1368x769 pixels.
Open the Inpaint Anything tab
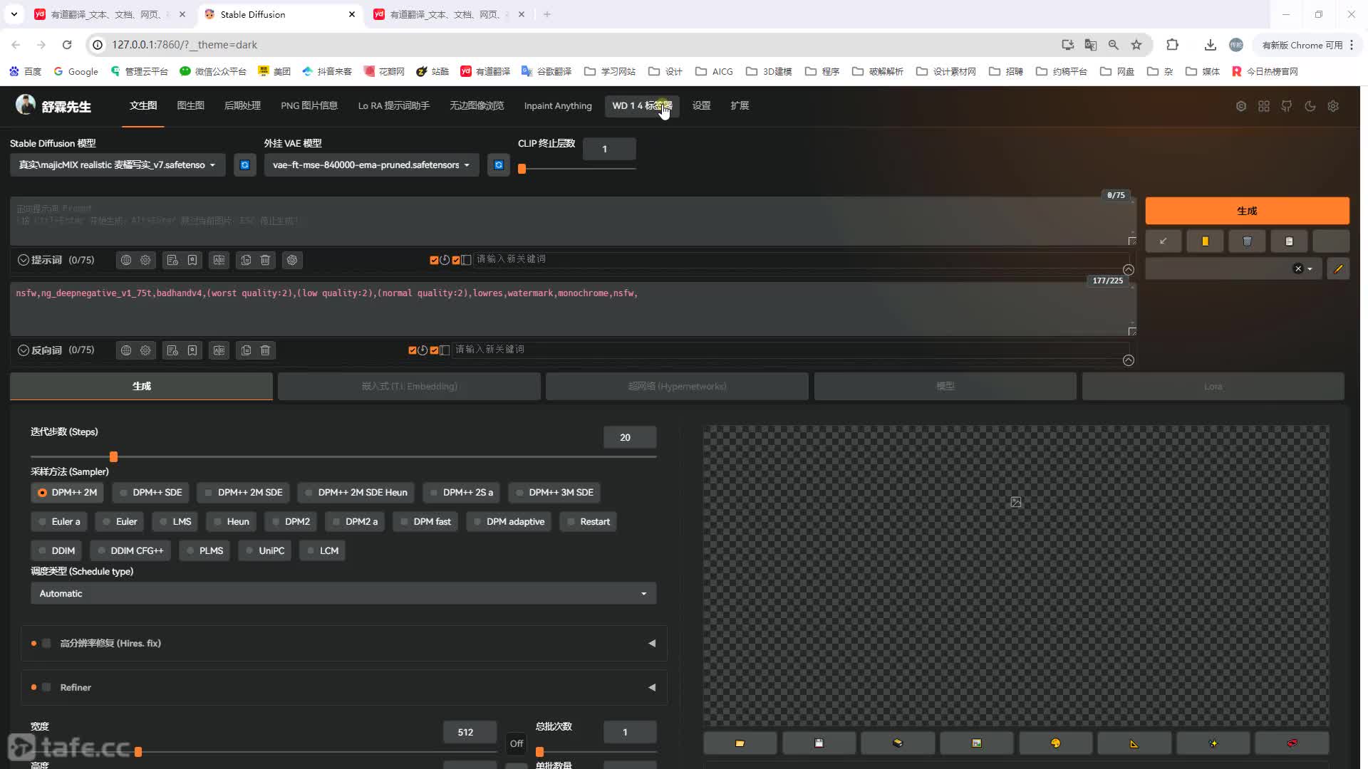click(x=558, y=105)
